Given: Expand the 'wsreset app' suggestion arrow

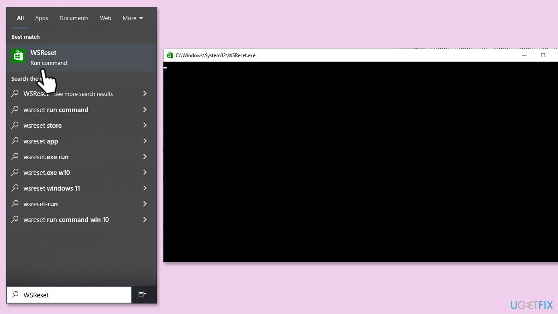Looking at the screenshot, I should (145, 141).
